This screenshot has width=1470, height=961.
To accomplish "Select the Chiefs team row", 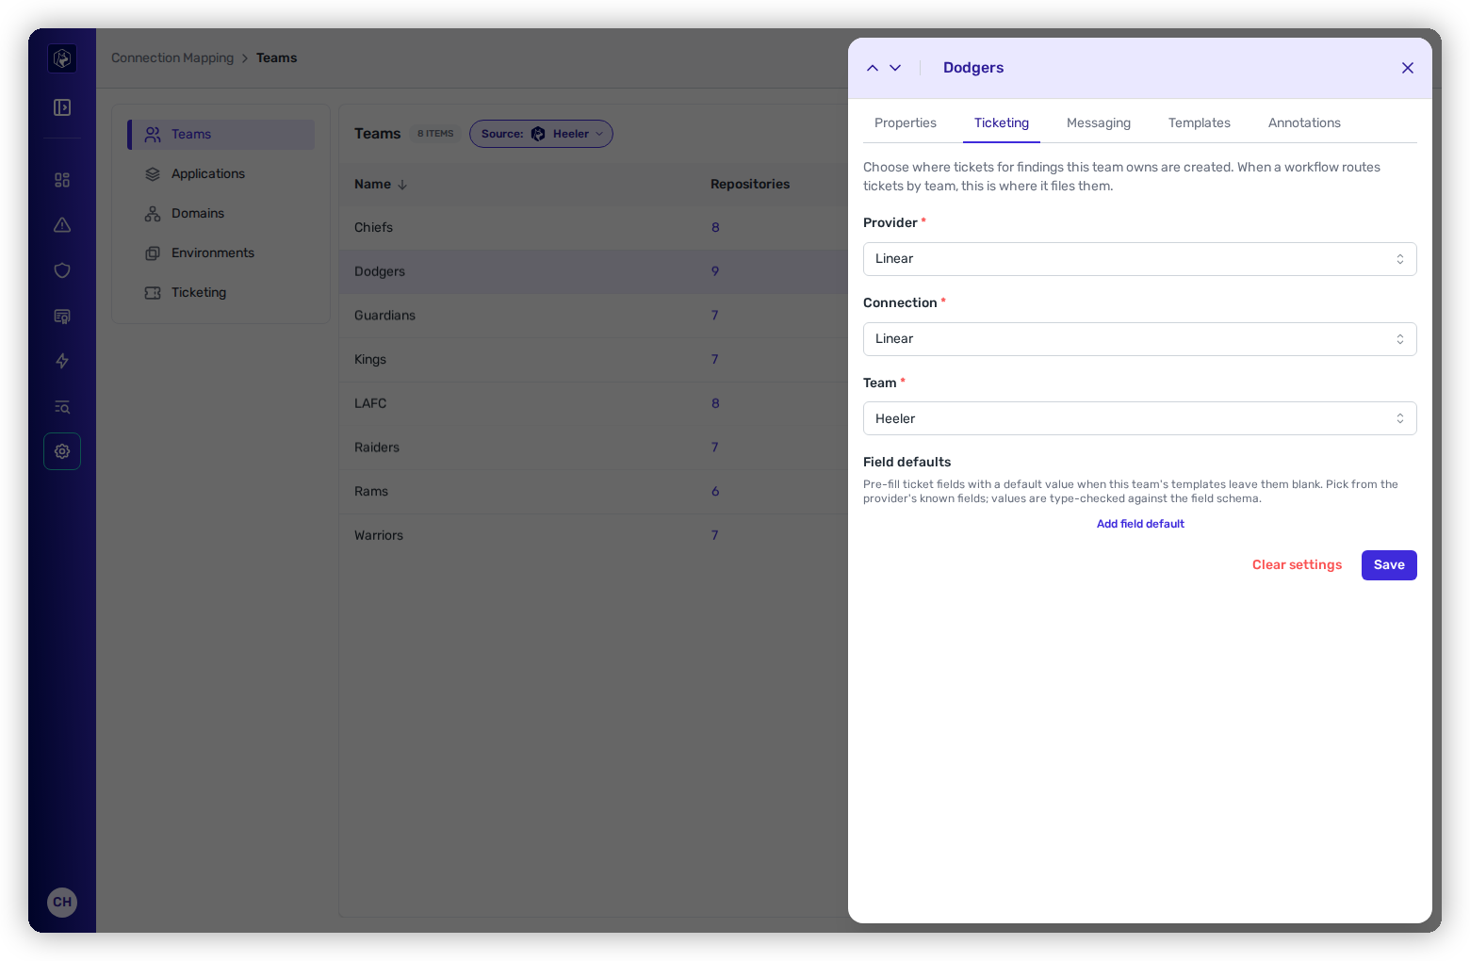I will (x=594, y=228).
